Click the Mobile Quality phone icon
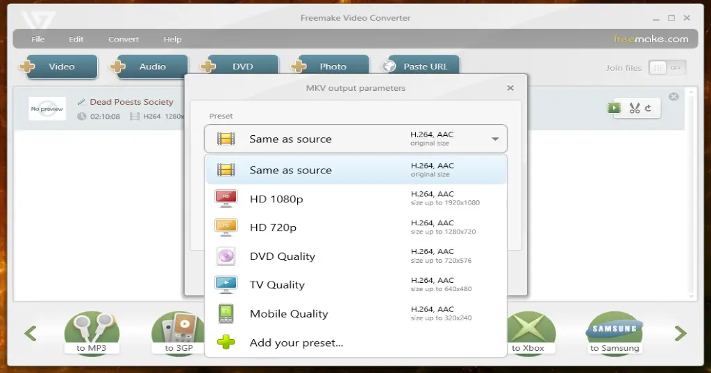711x373 pixels. click(x=226, y=313)
